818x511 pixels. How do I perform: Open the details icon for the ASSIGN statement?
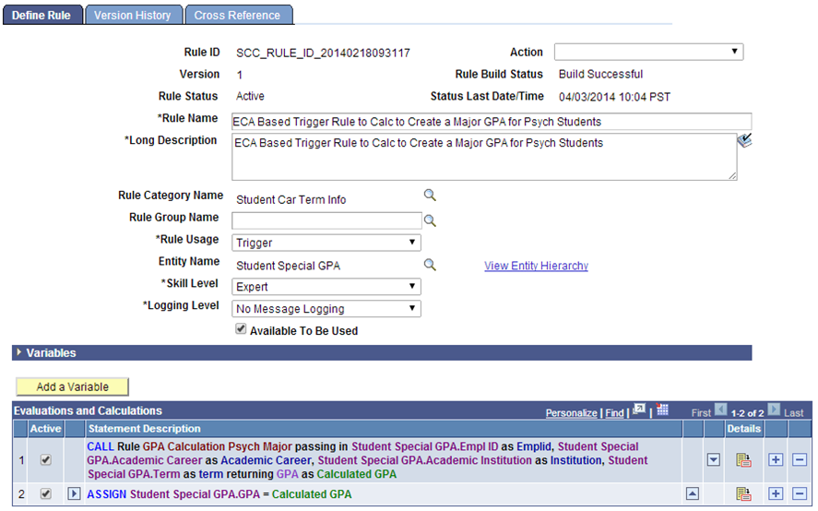pyautogui.click(x=743, y=493)
